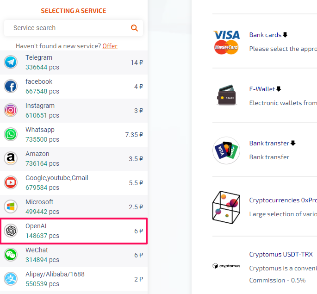Click the YouTube icon for Google,youtube,Gmail
Image resolution: width=317 pixels, height=294 pixels.
click(11, 182)
